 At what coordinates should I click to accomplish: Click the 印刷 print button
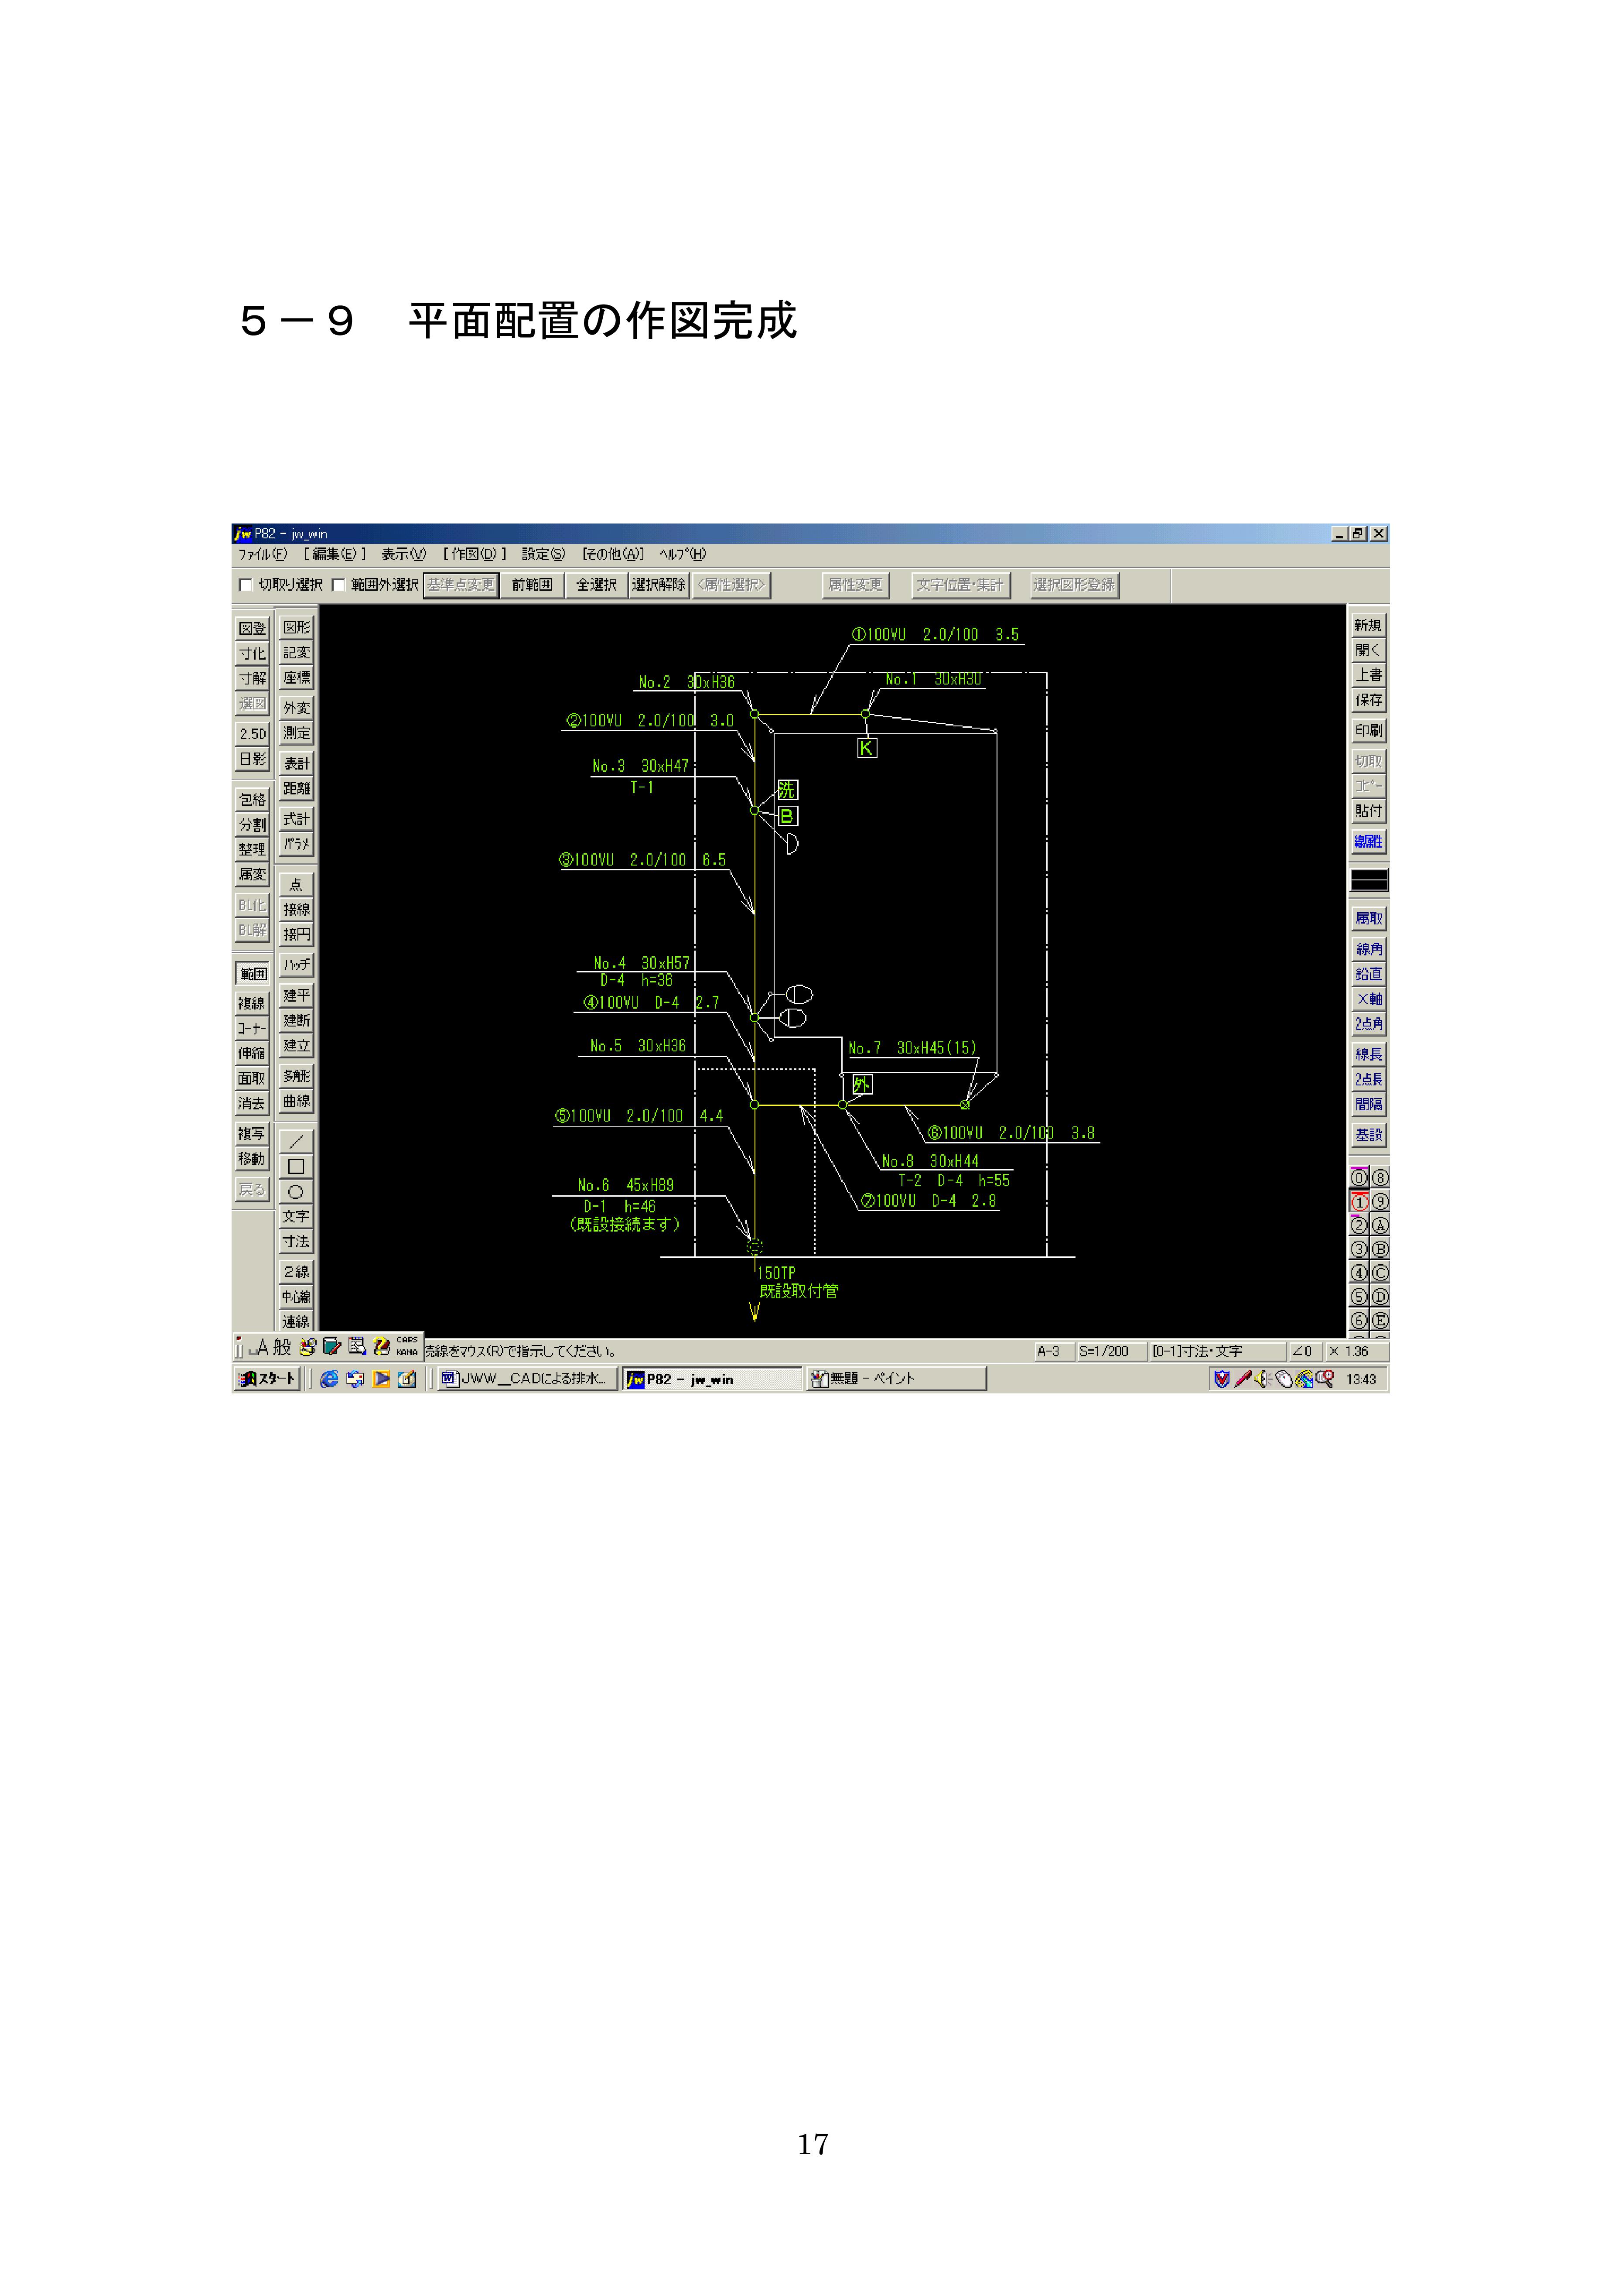(1369, 730)
